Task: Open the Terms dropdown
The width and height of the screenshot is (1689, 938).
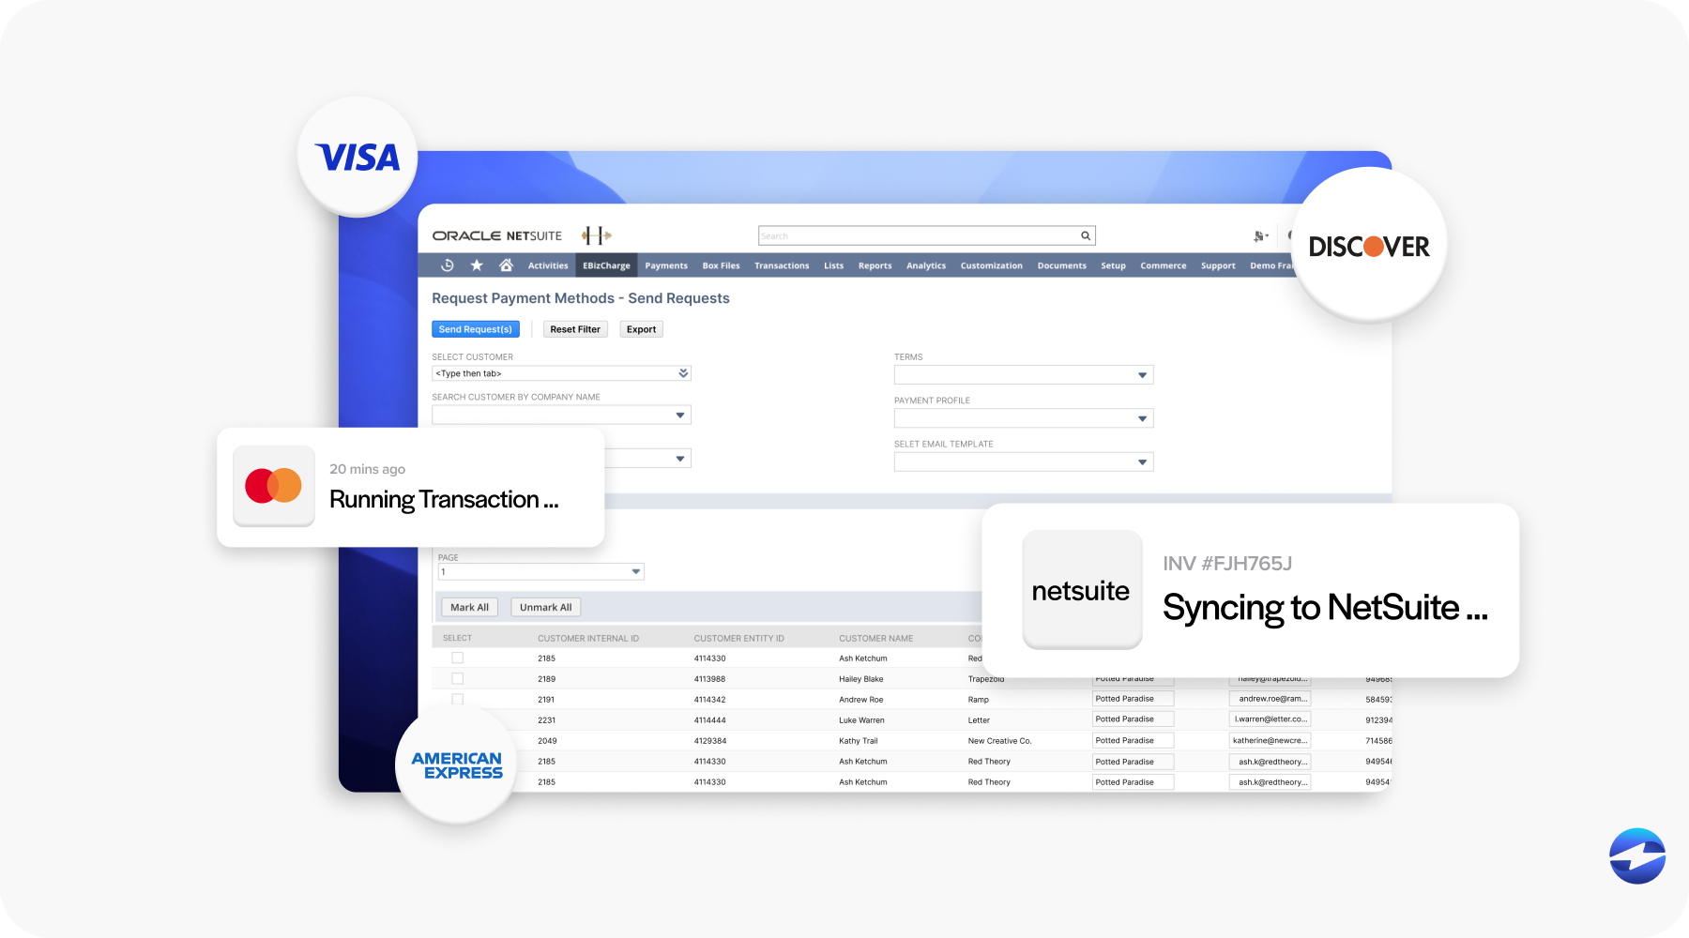Action: tap(1142, 374)
